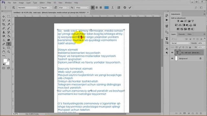
Task: Select the Zoom tool
Action: click(x=9, y=52)
